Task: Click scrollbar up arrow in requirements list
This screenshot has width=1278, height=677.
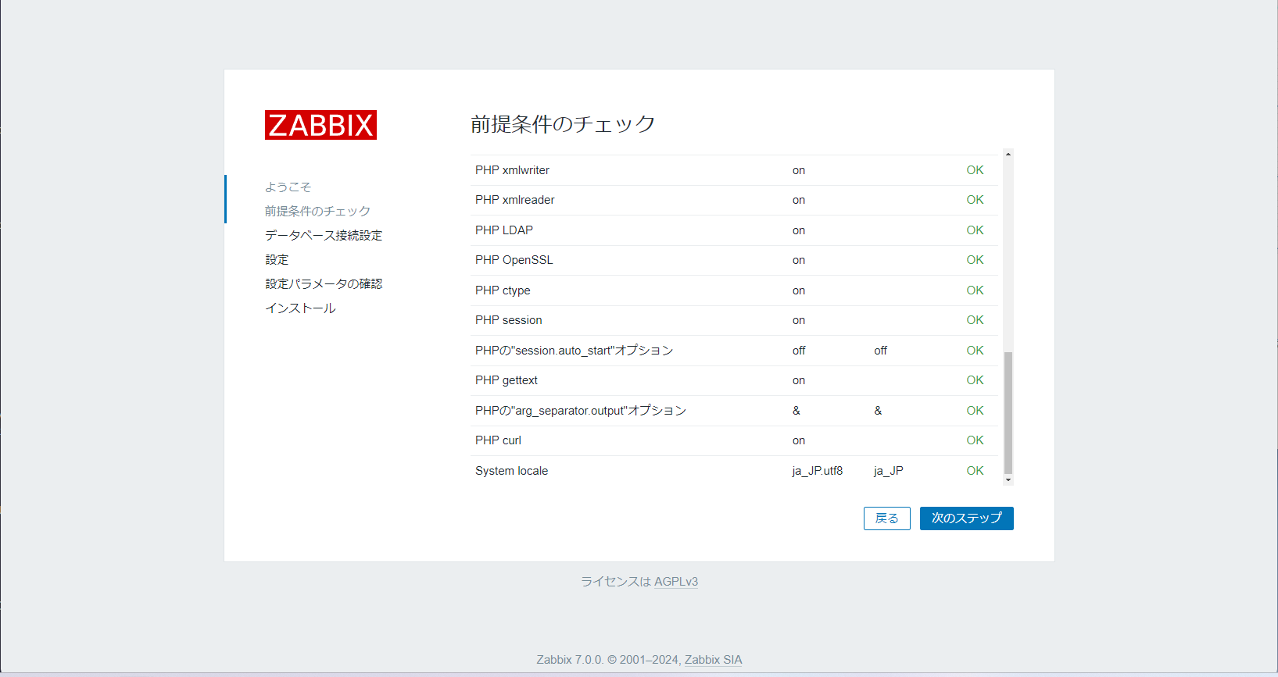Action: click(x=1008, y=155)
